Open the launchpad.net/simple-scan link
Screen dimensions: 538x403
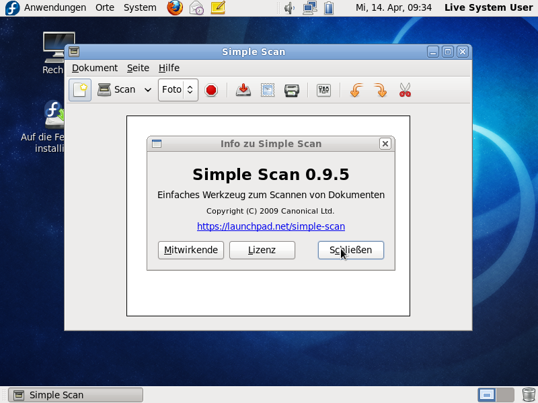tap(271, 226)
